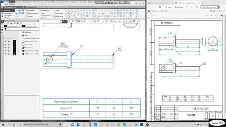Select the Штриховка hatch tool
Viewport: 226px width, 127px height.
point(58,16)
